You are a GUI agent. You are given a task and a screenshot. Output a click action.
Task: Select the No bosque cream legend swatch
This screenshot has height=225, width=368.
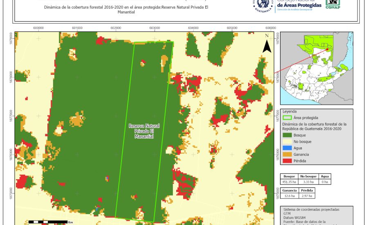click(x=287, y=141)
